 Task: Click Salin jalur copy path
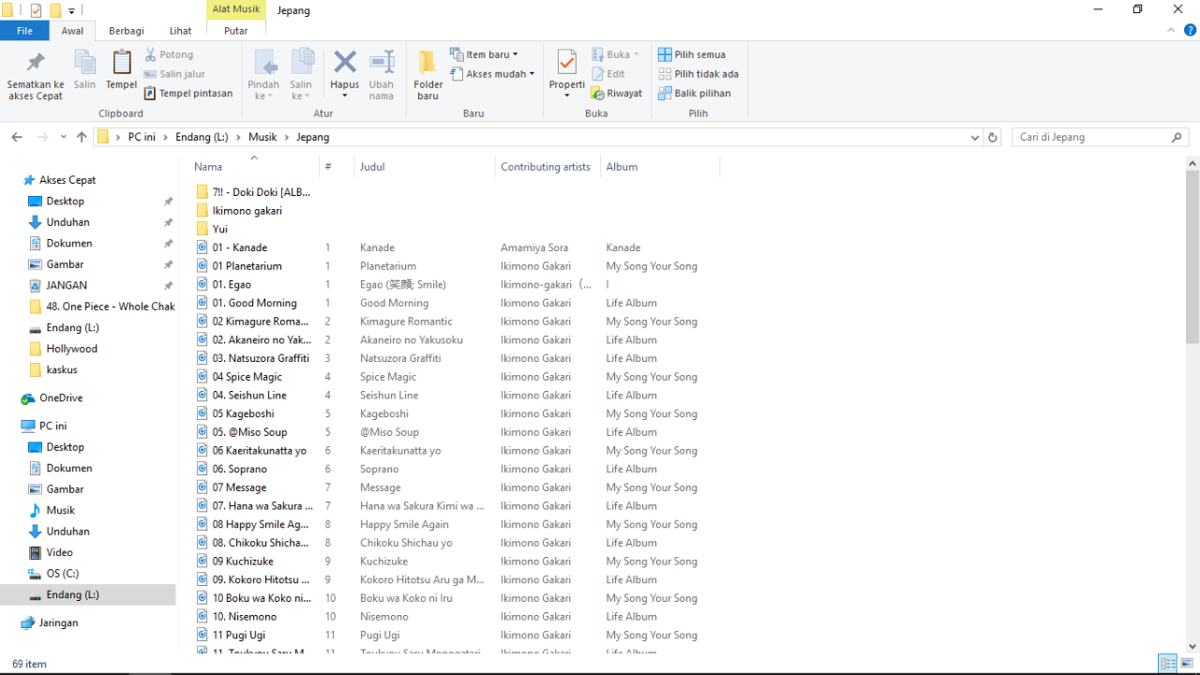pyautogui.click(x=174, y=74)
